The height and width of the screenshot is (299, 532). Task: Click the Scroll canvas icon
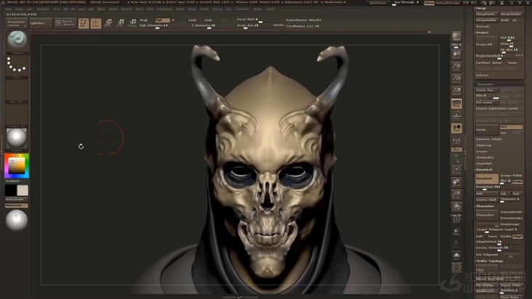coord(456,54)
